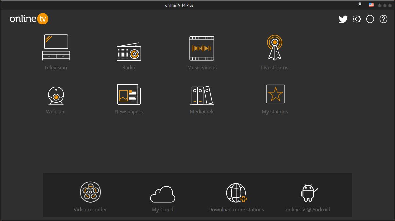The height and width of the screenshot is (221, 395).
Task: Launch the Video recorder
Action: [x=90, y=192]
